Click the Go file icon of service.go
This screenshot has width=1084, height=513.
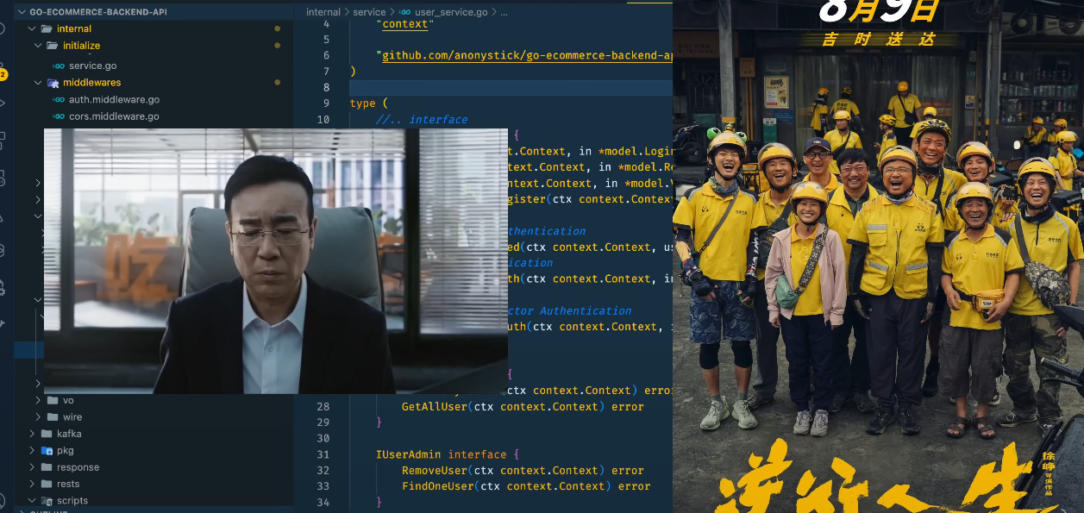pyautogui.click(x=60, y=66)
